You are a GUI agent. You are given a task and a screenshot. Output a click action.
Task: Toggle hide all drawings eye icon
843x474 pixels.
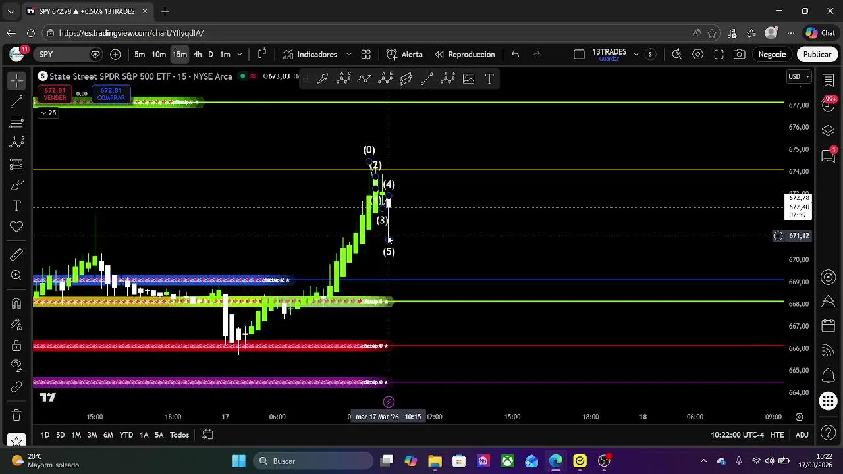[16, 366]
